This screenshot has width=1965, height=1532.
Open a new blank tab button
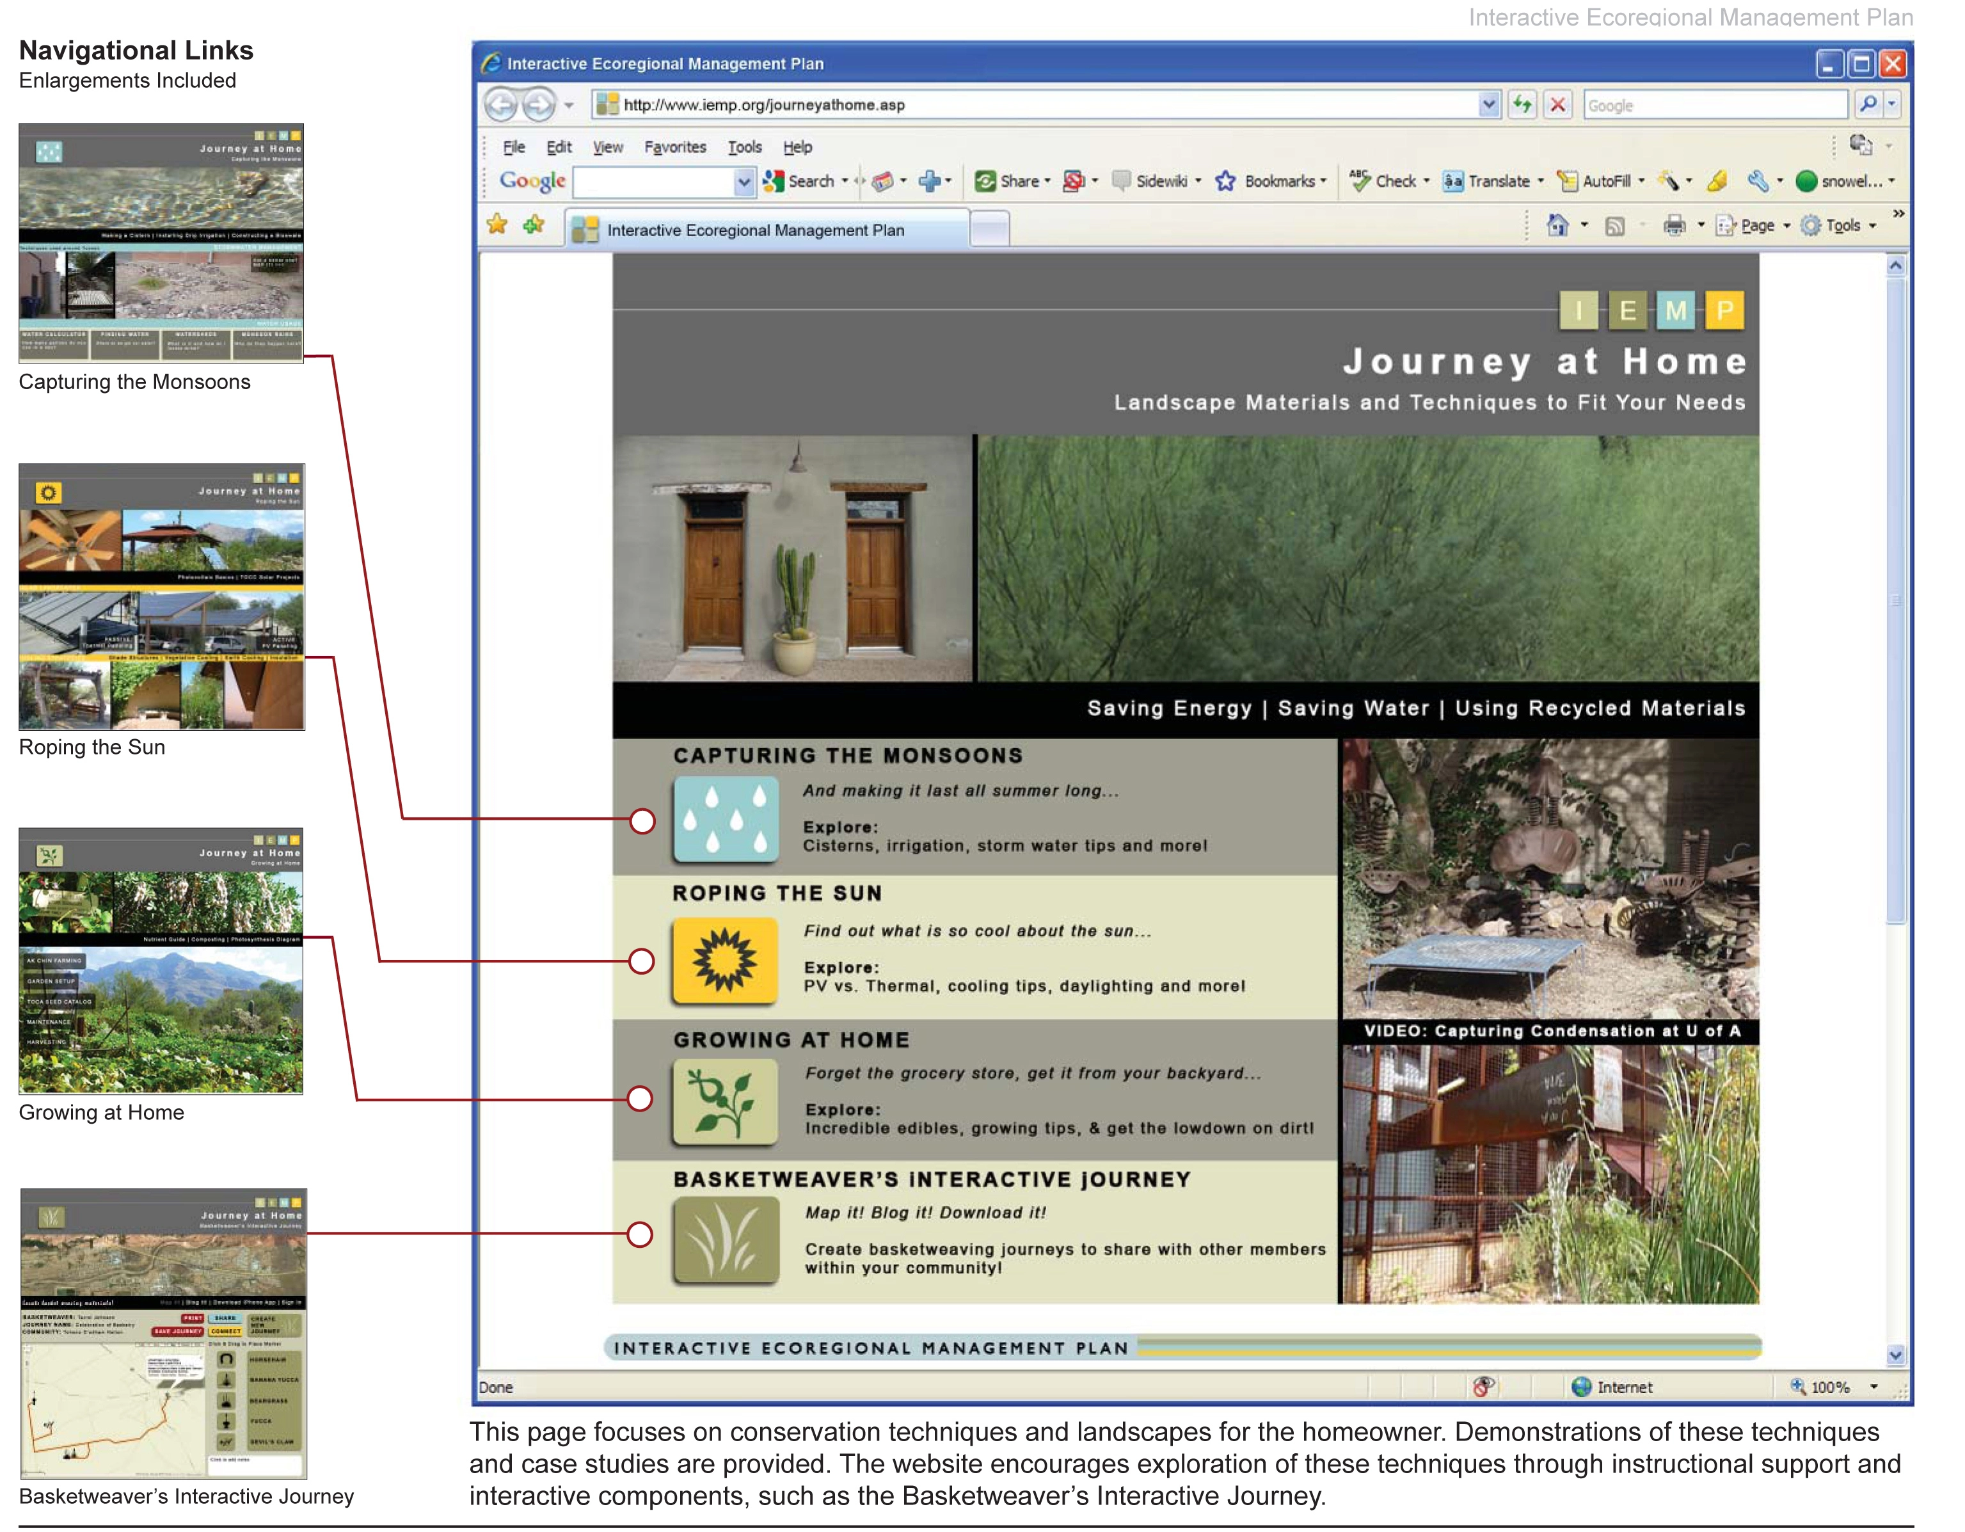click(990, 228)
